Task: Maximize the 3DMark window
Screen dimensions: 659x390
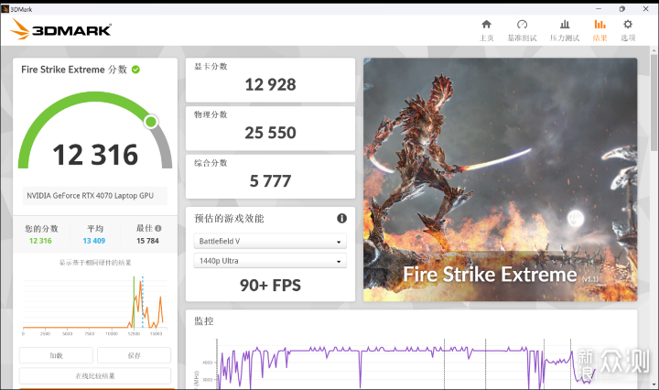Action: tap(622, 9)
